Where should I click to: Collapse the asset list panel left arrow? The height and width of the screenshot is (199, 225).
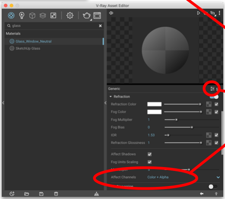(3, 103)
